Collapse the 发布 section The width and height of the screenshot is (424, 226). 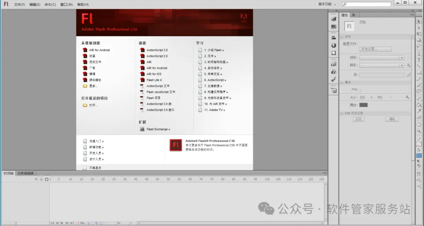coord(342,37)
